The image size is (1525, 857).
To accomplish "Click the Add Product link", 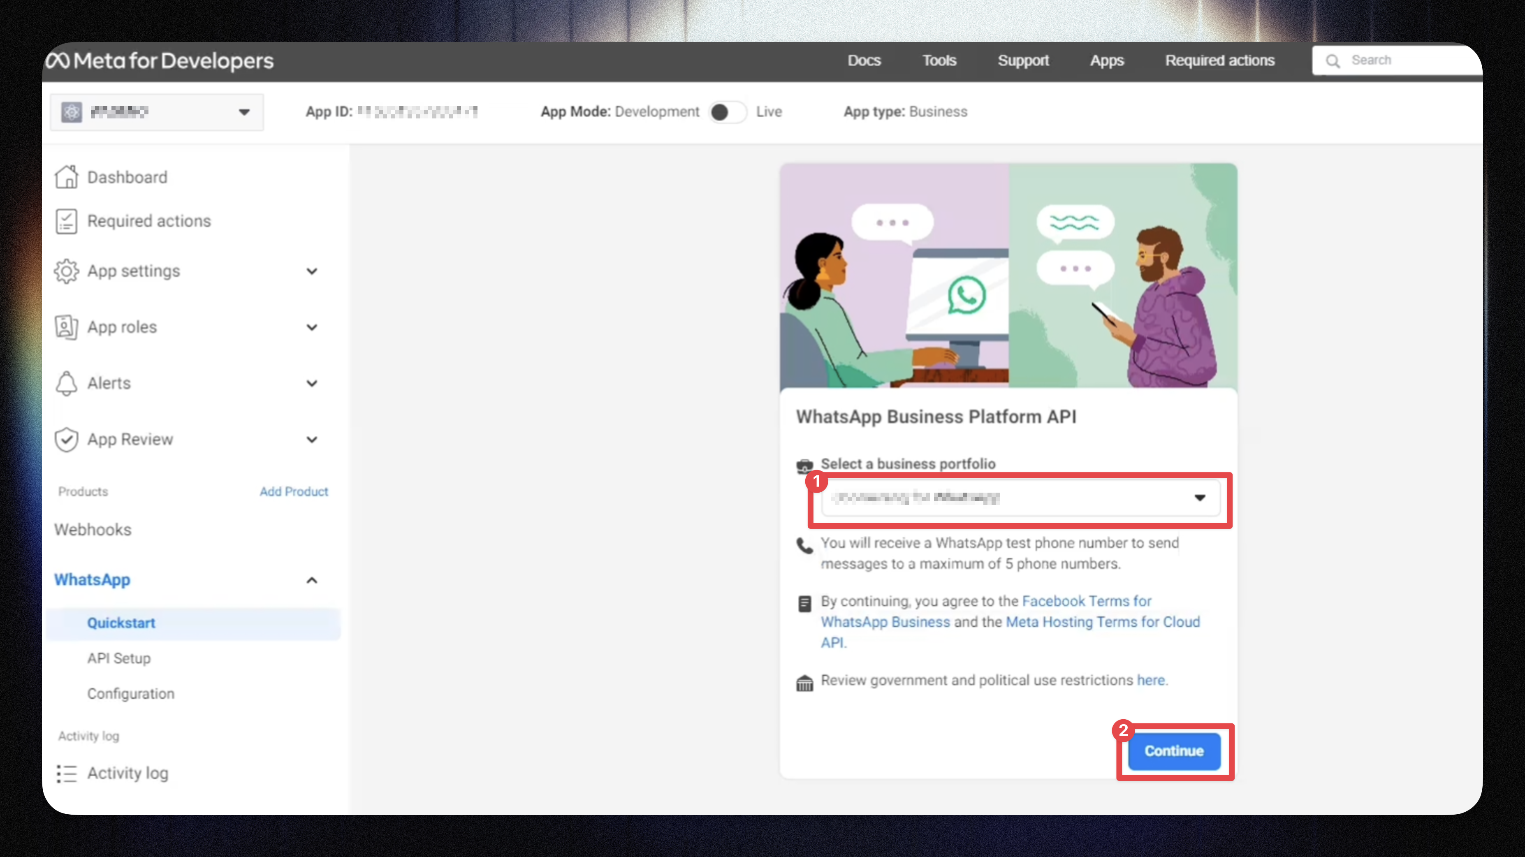I will coord(294,492).
